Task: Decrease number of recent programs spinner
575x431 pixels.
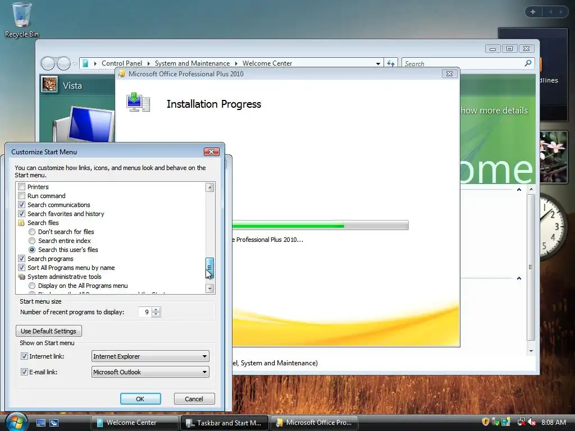Action: coord(156,314)
